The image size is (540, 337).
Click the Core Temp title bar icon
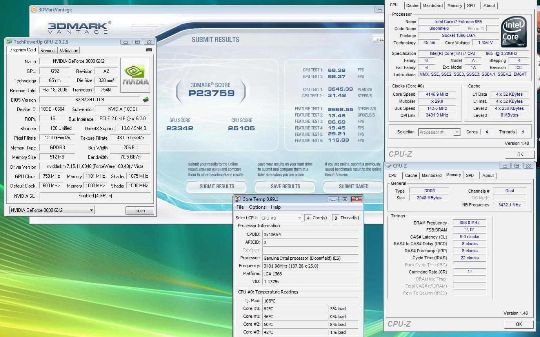pos(238,199)
